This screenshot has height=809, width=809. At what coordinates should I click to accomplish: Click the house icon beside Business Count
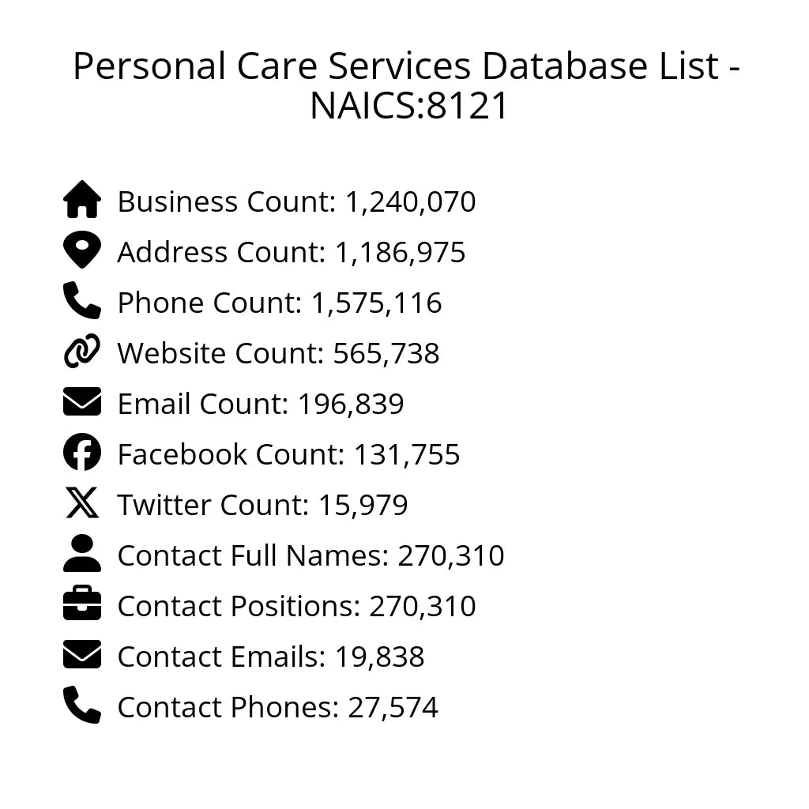click(x=82, y=200)
